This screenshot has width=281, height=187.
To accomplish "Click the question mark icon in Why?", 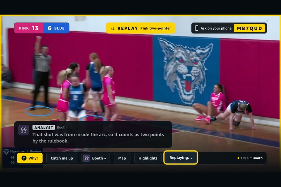I will [24, 158].
